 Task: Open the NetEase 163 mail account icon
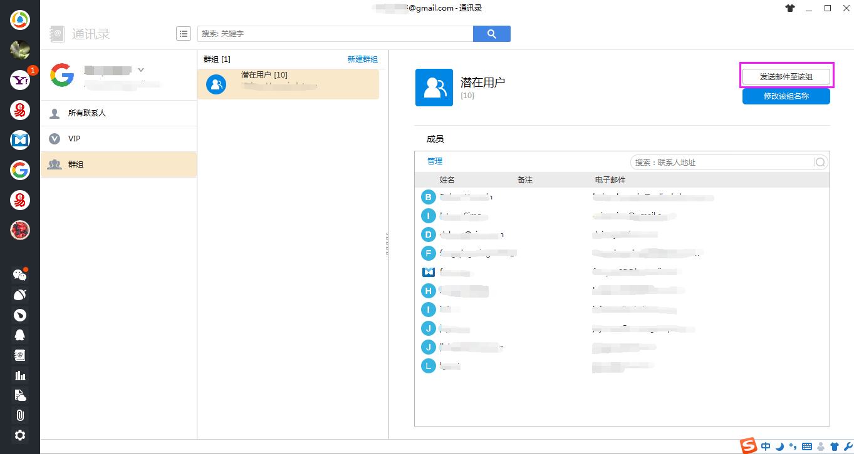(x=19, y=110)
